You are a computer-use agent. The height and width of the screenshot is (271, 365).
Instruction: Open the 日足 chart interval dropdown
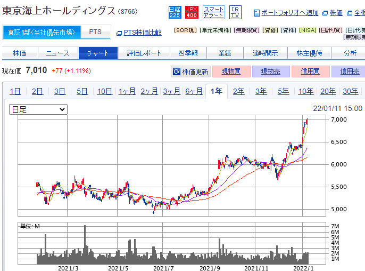[38, 109]
